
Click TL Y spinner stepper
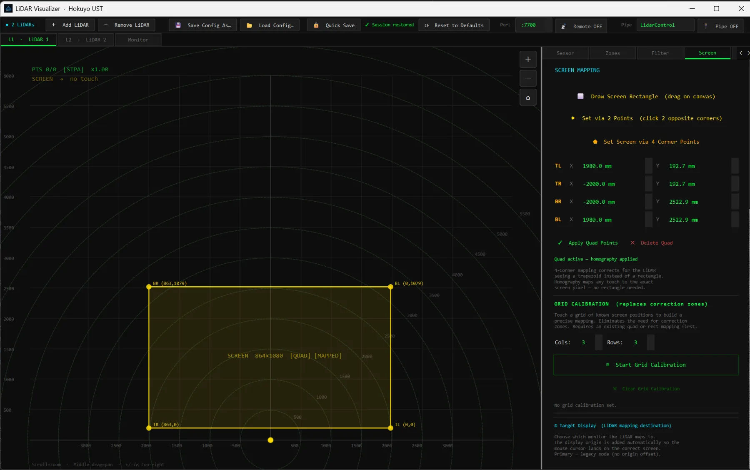[x=735, y=166]
